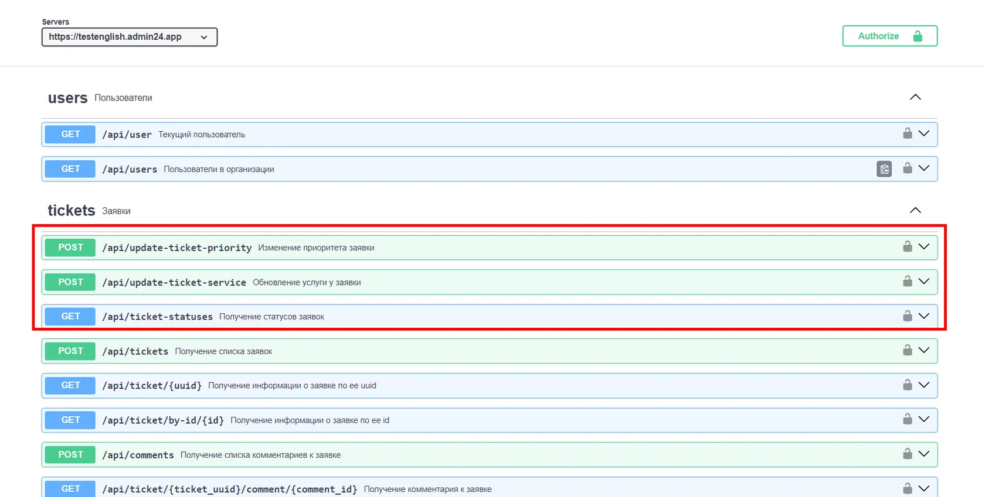Click the tickets tag heading
The height and width of the screenshot is (497, 985).
tap(71, 210)
